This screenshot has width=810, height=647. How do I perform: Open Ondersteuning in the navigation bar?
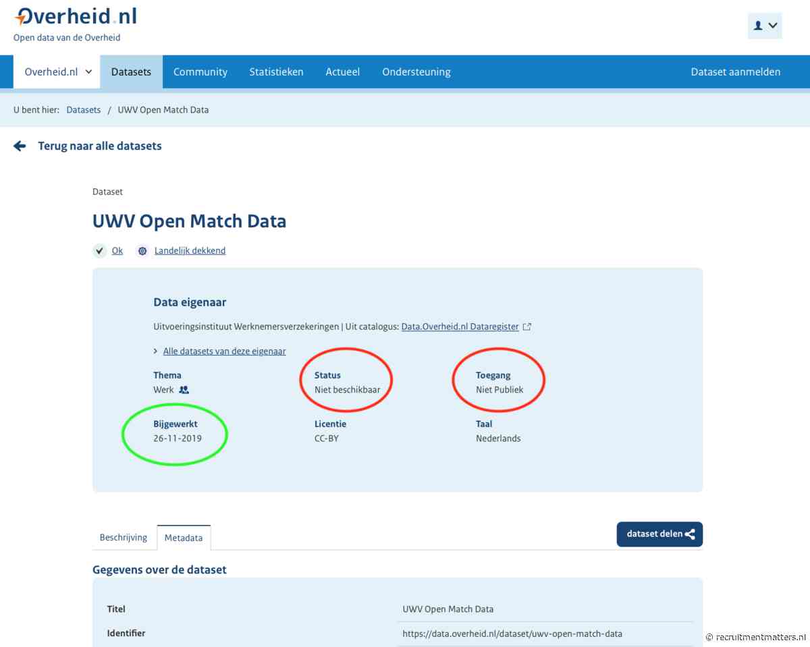[x=416, y=72]
